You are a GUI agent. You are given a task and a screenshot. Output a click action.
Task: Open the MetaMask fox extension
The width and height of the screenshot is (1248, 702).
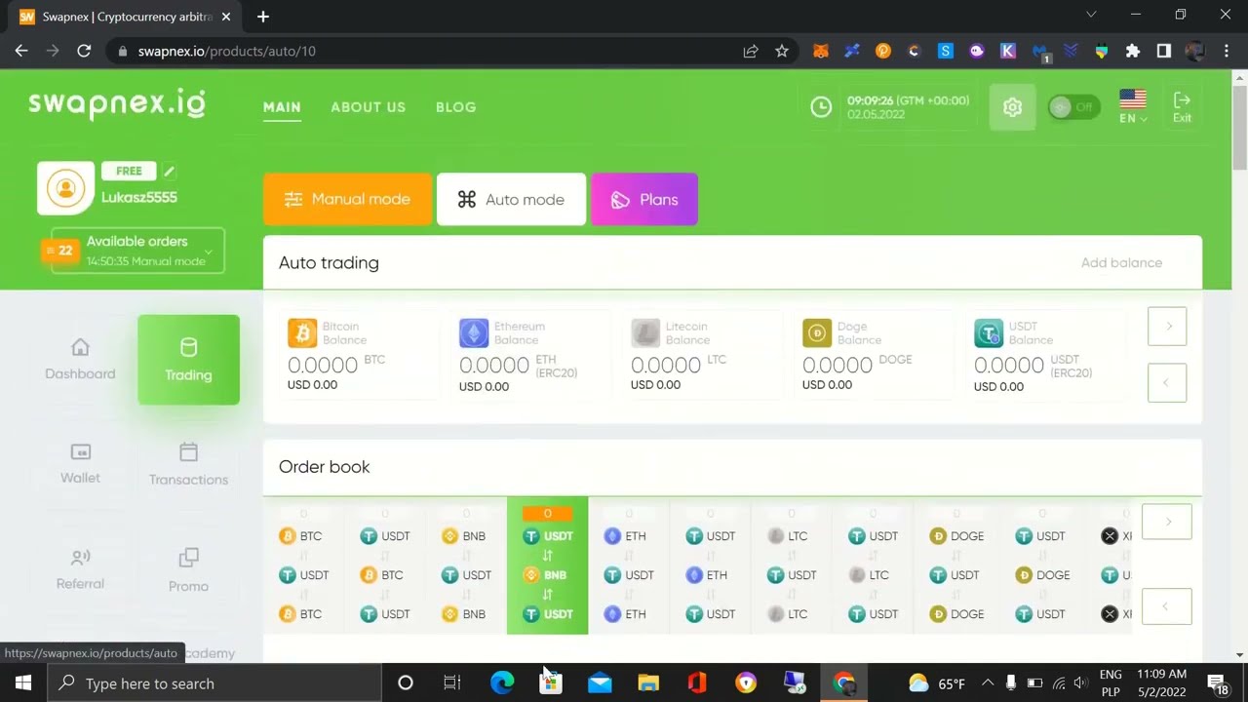point(821,51)
